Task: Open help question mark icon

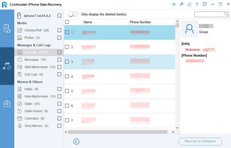Action: [x=197, y=4]
